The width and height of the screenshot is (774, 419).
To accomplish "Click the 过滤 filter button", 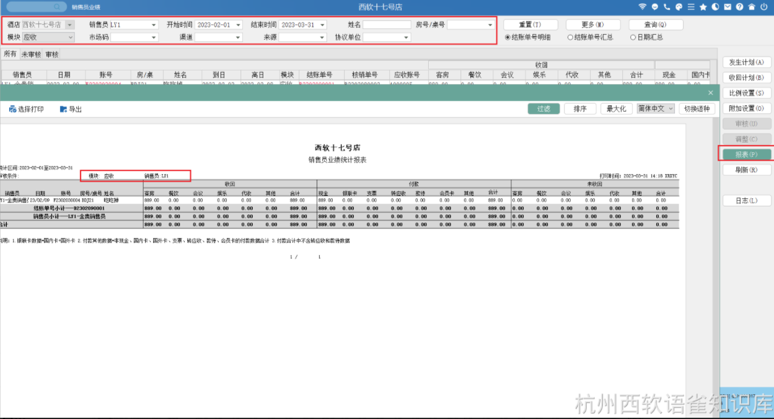I will click(543, 108).
